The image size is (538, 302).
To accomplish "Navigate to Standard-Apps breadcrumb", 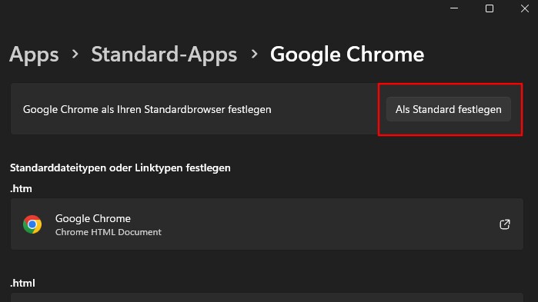I will [164, 55].
